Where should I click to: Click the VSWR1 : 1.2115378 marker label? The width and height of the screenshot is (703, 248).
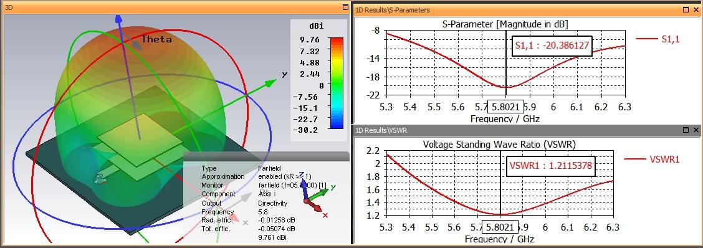coord(550,166)
